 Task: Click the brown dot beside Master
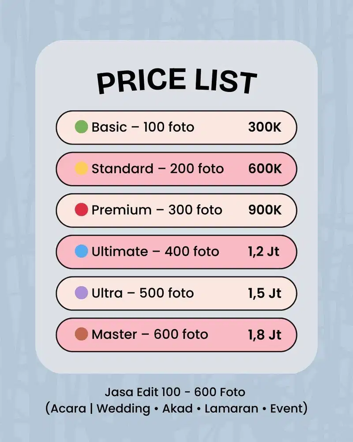click(x=82, y=334)
